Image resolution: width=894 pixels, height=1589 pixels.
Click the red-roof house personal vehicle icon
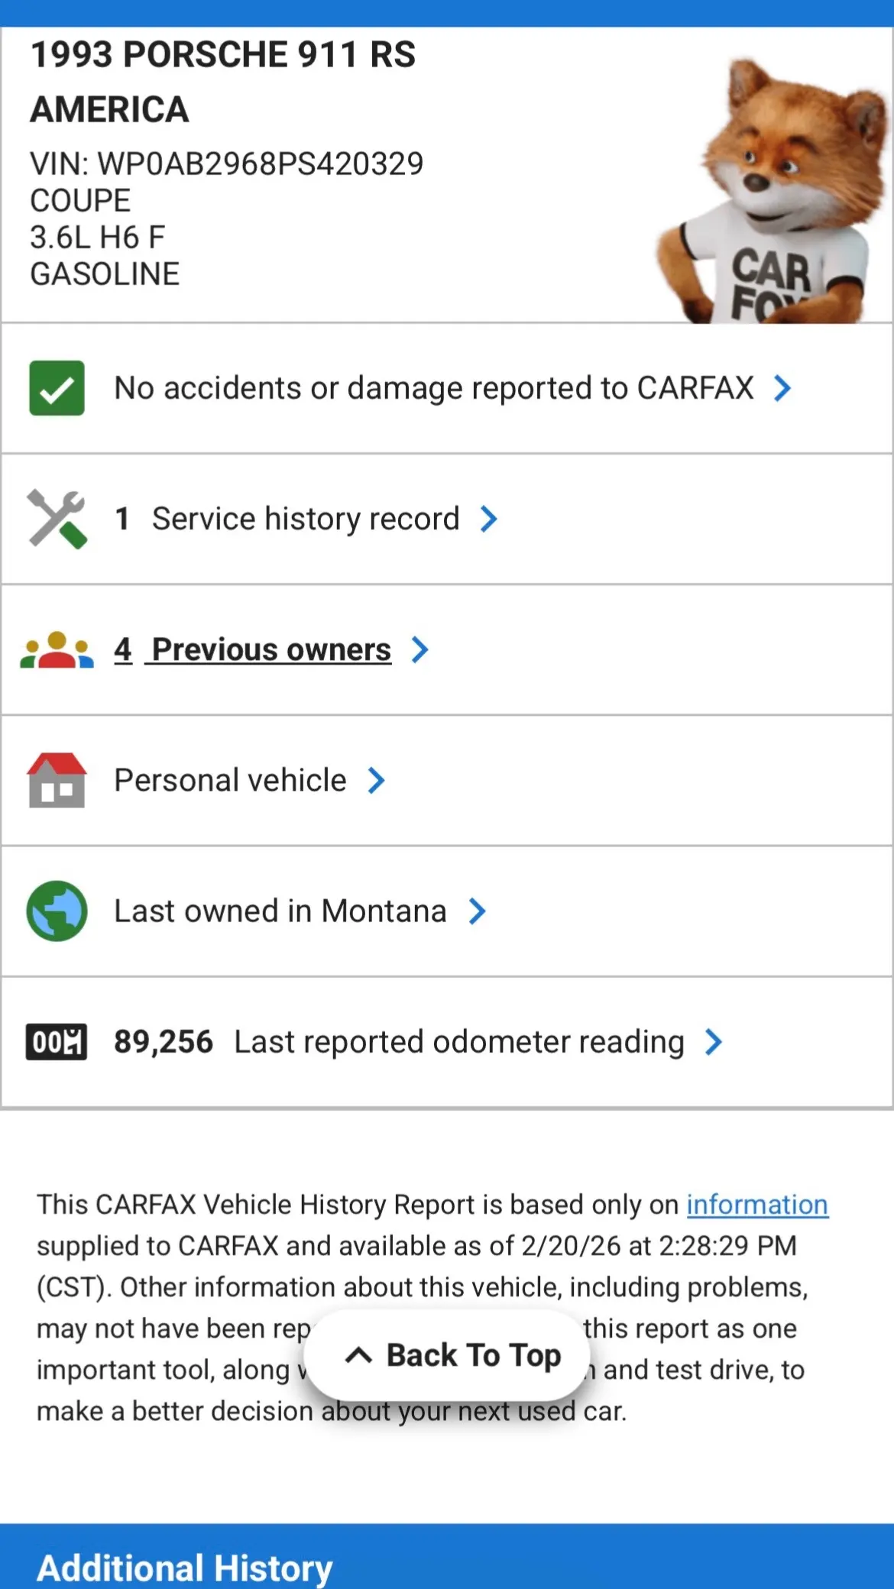57,780
